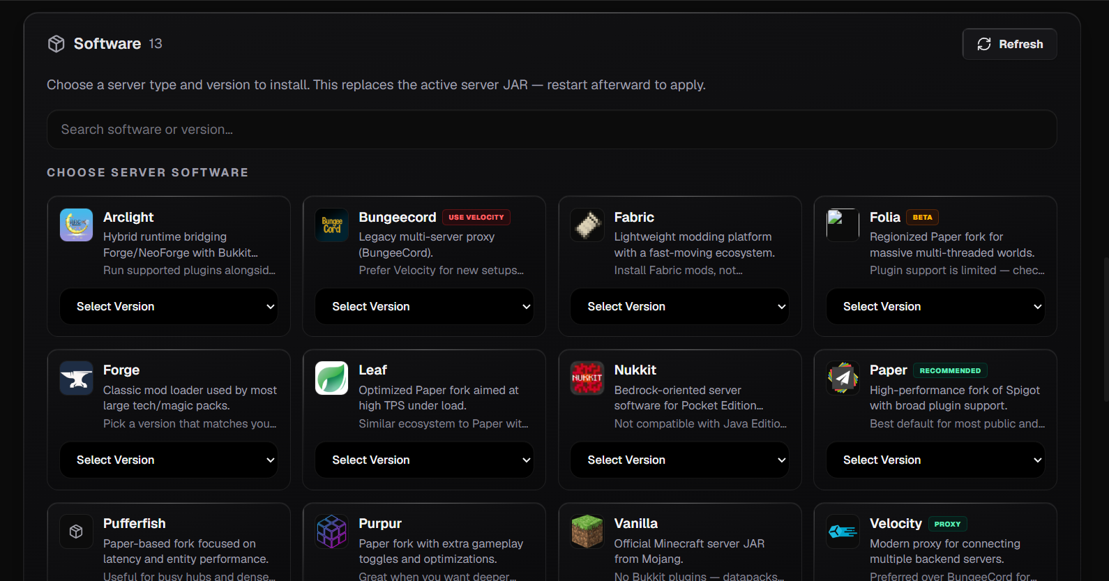This screenshot has width=1109, height=581.
Task: Click the Paper card title
Action: click(889, 370)
